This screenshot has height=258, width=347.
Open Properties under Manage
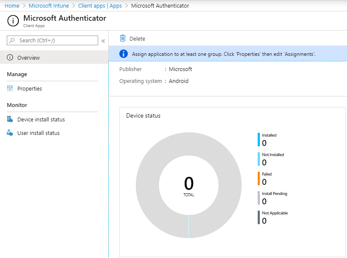(x=30, y=88)
